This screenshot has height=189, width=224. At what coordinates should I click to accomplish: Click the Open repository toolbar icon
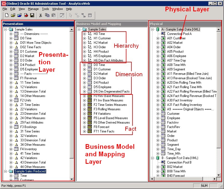13,15
